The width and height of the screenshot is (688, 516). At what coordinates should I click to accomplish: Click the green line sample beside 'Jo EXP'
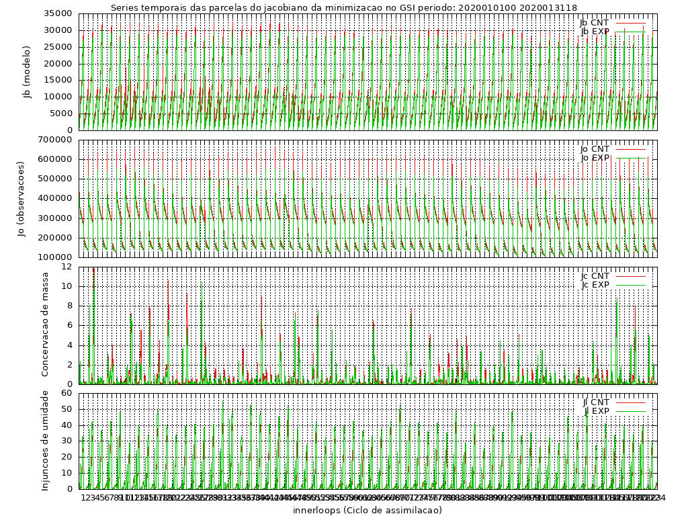point(630,158)
